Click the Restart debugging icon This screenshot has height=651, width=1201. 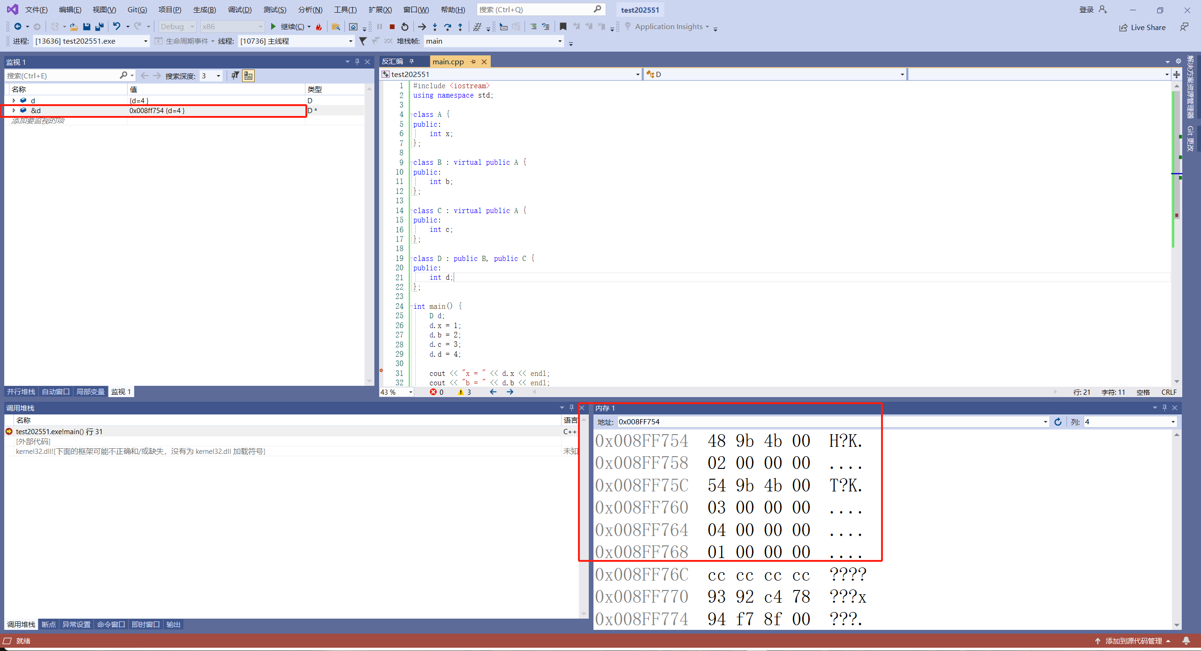405,27
